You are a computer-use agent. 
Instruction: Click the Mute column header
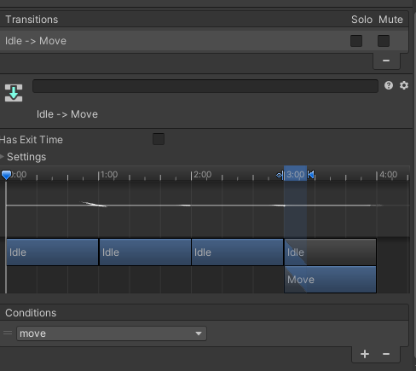(390, 20)
